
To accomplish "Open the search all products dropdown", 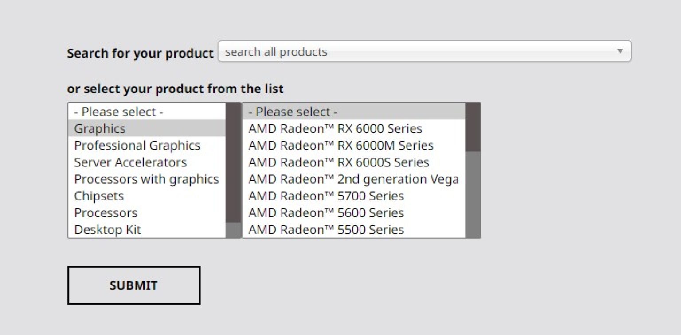I will tap(417, 51).
